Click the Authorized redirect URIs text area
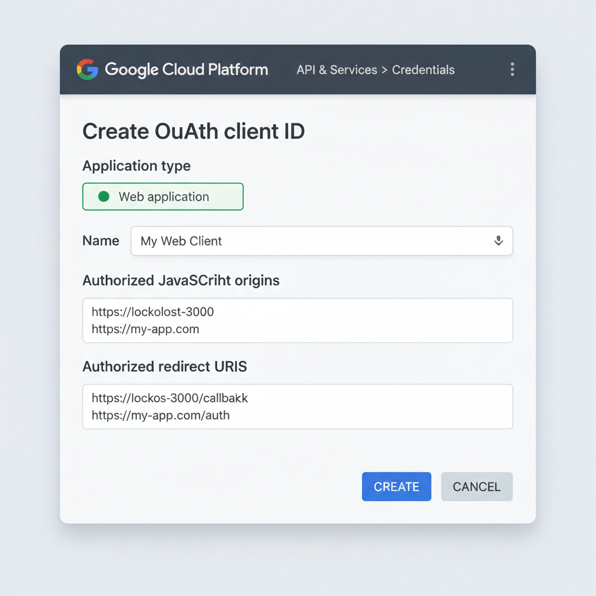The image size is (596, 596). 297,406
